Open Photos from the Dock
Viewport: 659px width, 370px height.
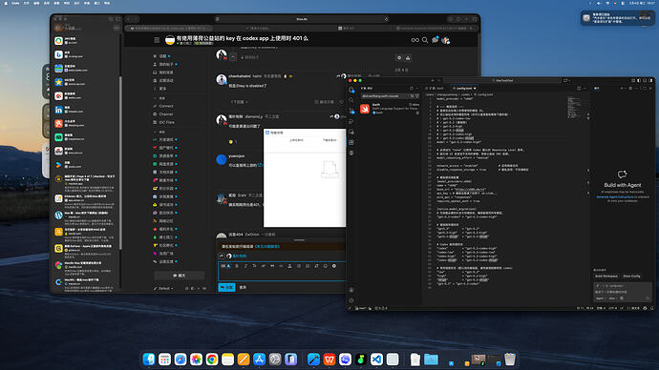pyautogui.click(x=196, y=360)
